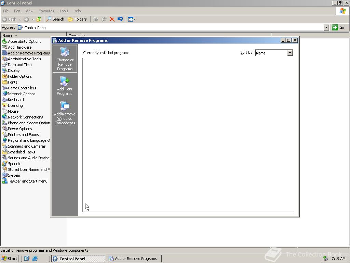Open Add New Programs section

click(65, 86)
